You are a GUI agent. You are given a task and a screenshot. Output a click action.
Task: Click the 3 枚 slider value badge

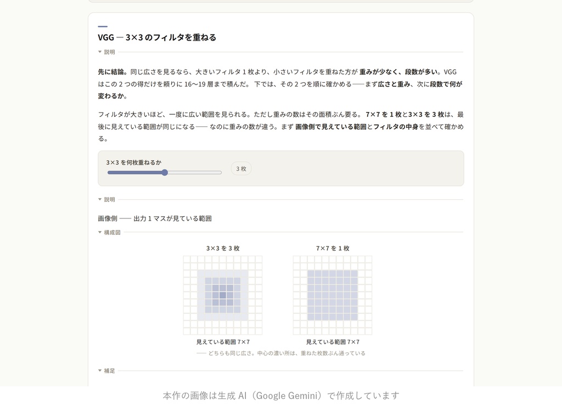241,169
